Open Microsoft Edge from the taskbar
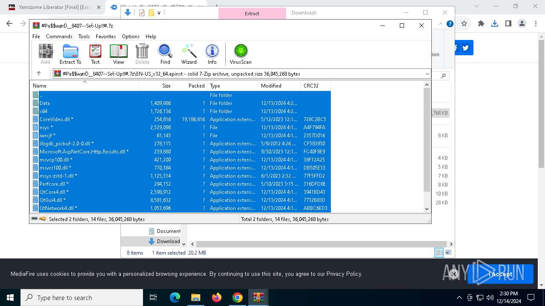Image resolution: width=545 pixels, height=306 pixels. 175,297
